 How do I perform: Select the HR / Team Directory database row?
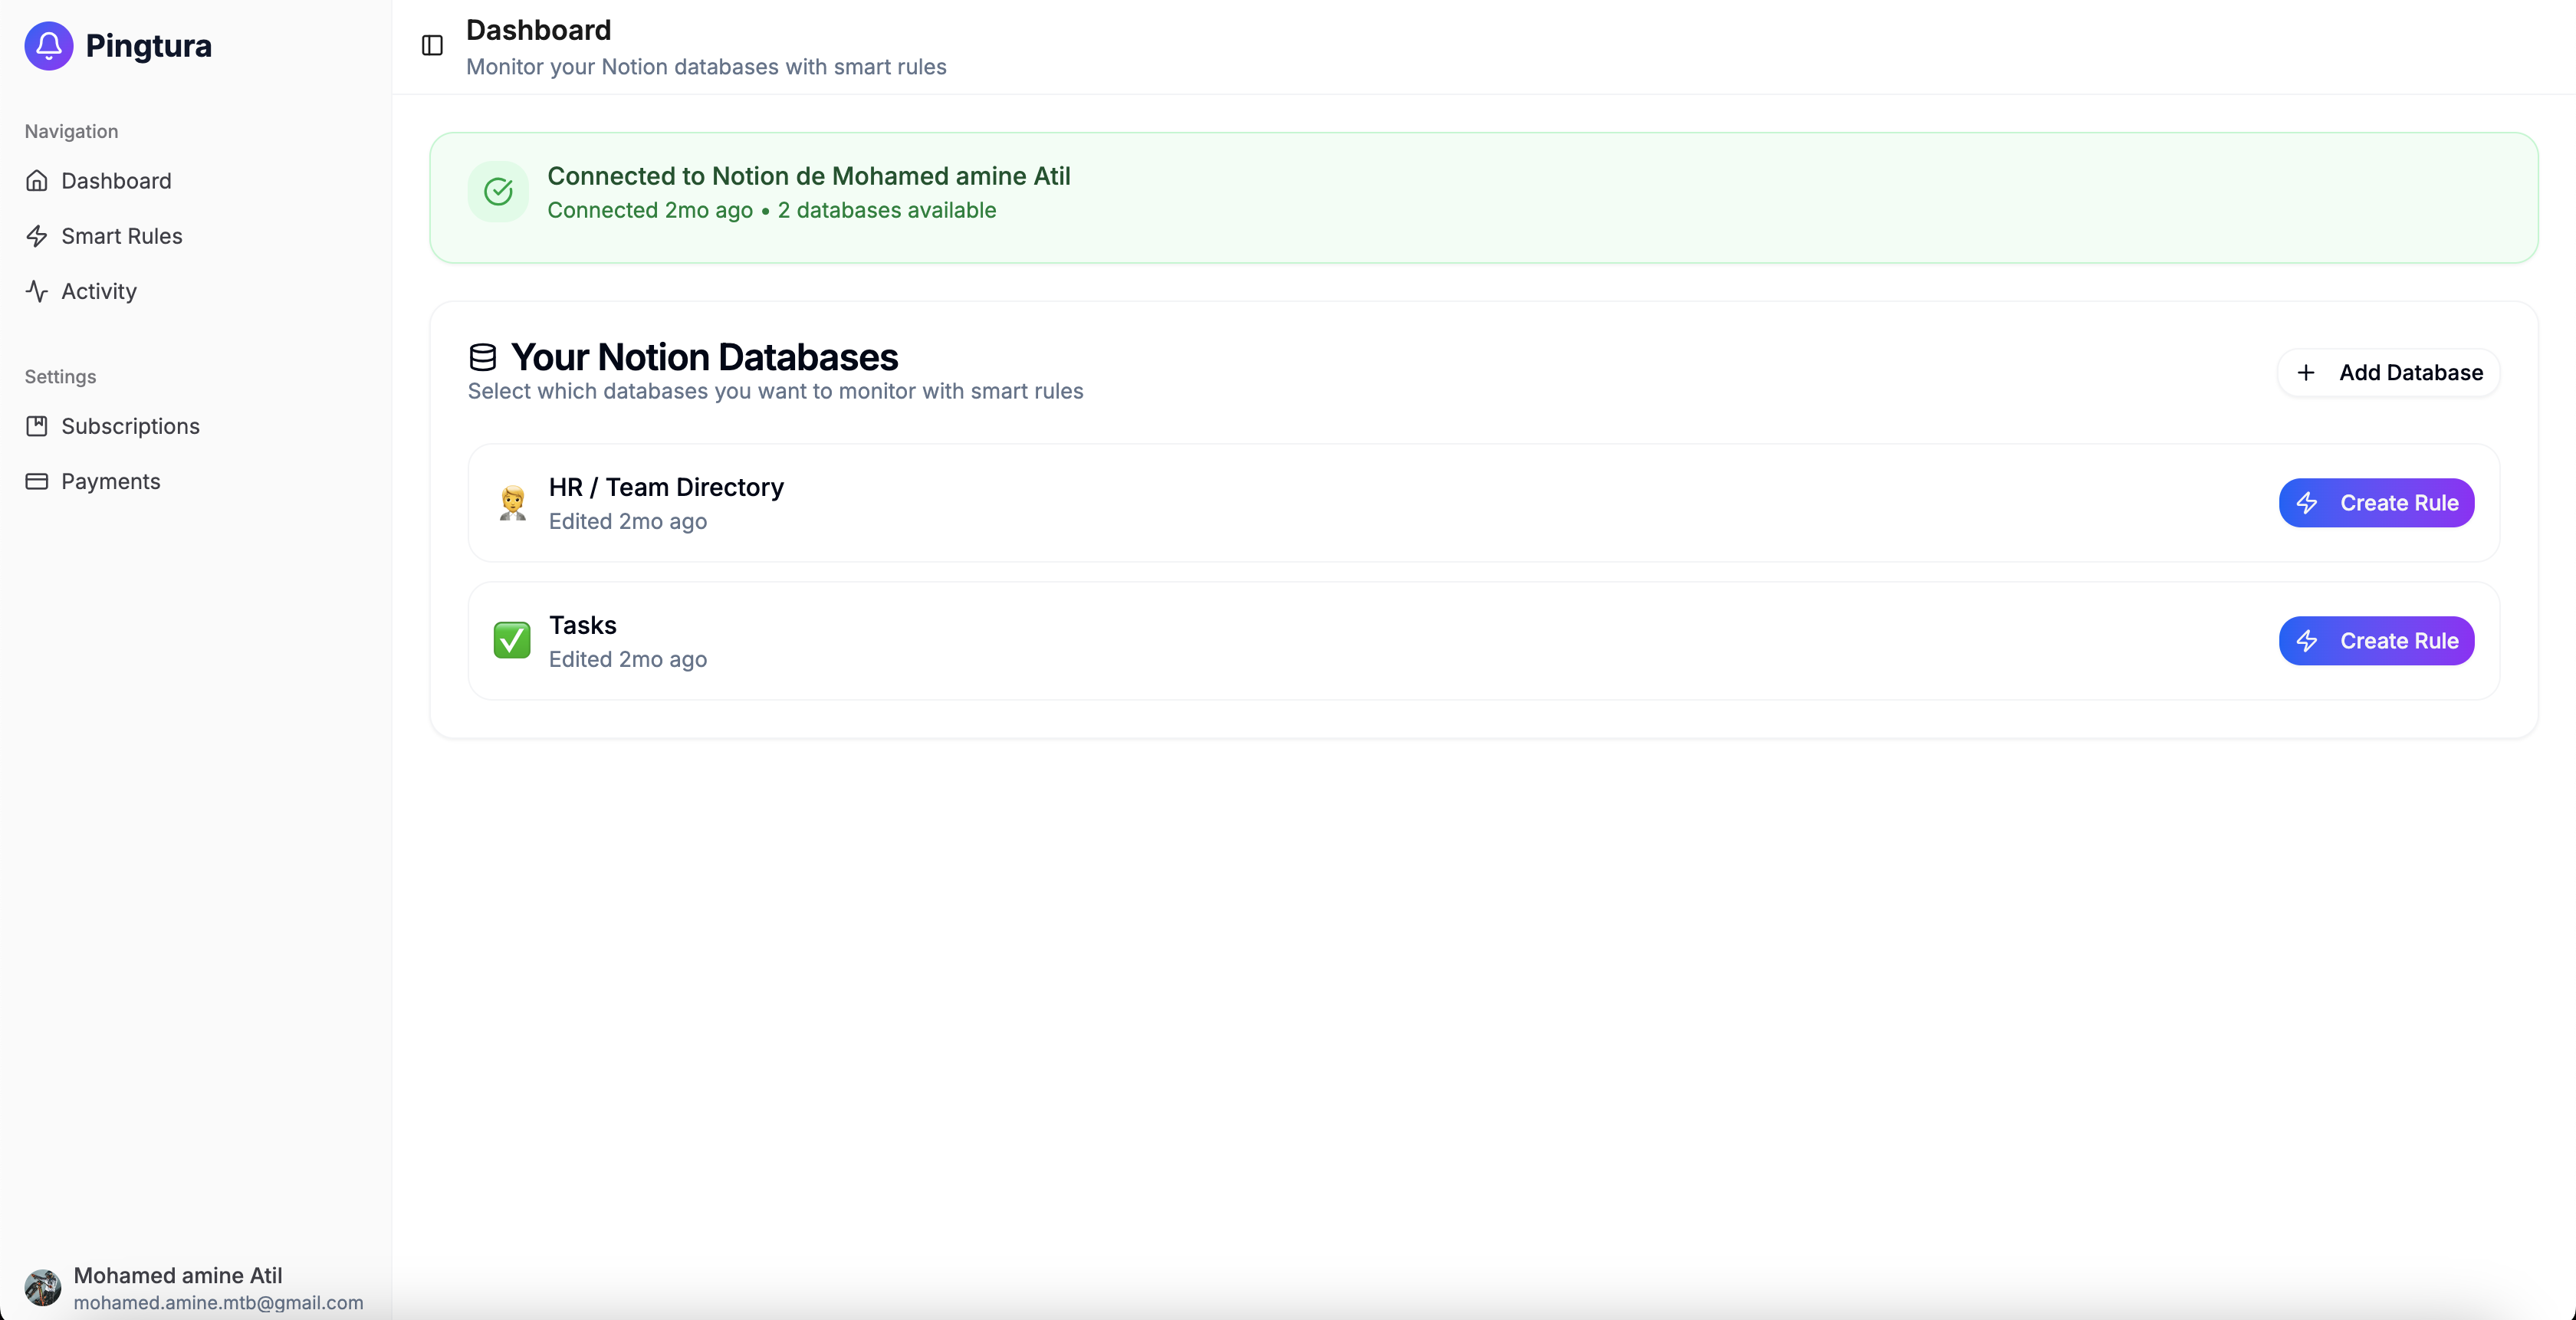[x=1200, y=503]
